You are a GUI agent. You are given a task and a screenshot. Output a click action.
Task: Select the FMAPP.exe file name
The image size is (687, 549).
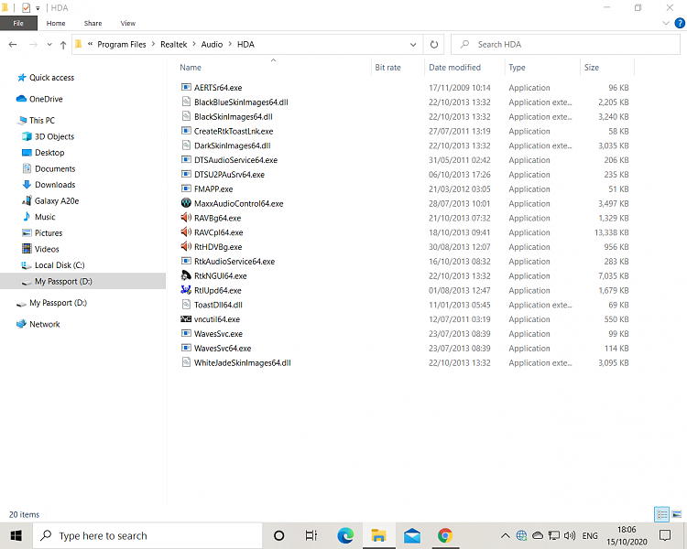click(213, 188)
